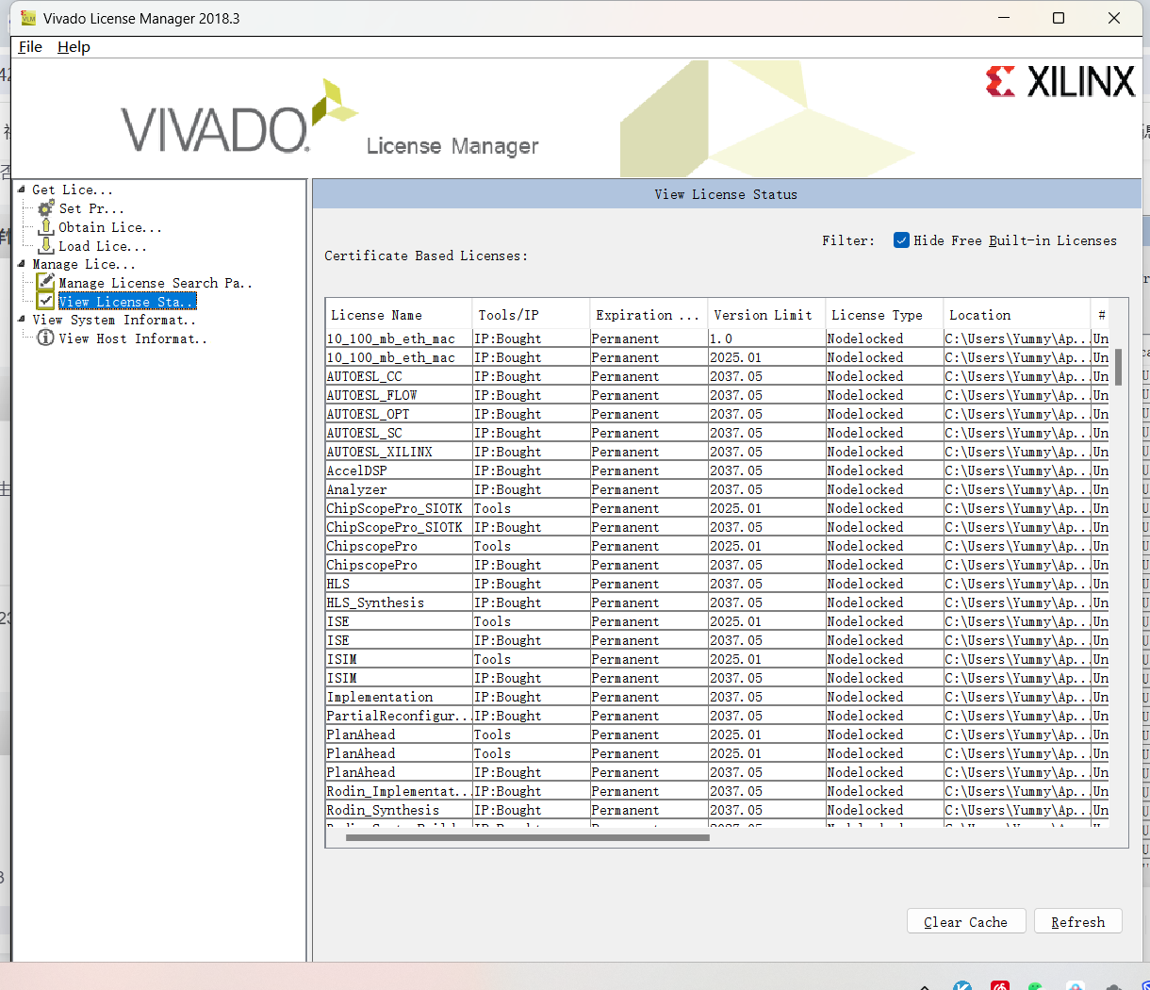This screenshot has height=990, width=1150.
Task: Sort by the Tools/IP column header
Action: pyautogui.click(x=531, y=315)
